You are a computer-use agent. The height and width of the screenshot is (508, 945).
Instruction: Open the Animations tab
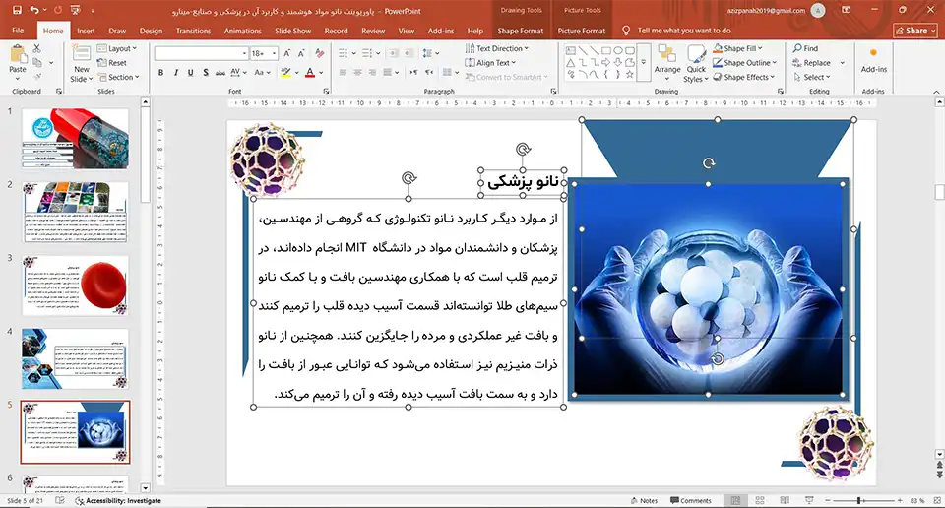[243, 31]
